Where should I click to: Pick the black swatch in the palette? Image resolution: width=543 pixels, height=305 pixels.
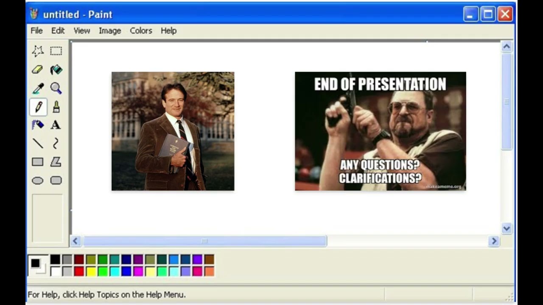tap(55, 260)
